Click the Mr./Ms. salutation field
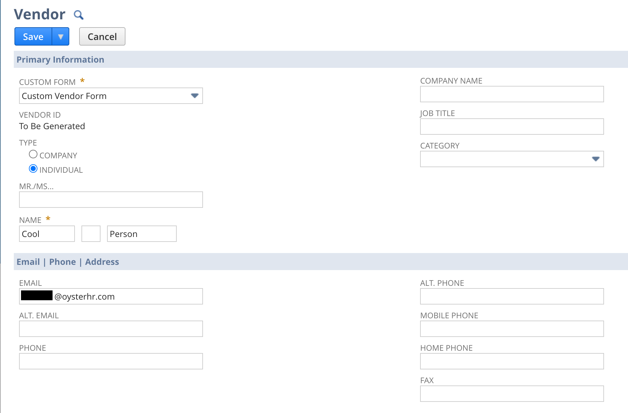The image size is (628, 413). [x=111, y=200]
